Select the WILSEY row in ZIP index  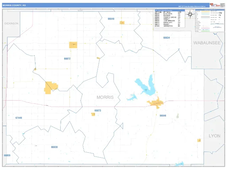coord(168,24)
